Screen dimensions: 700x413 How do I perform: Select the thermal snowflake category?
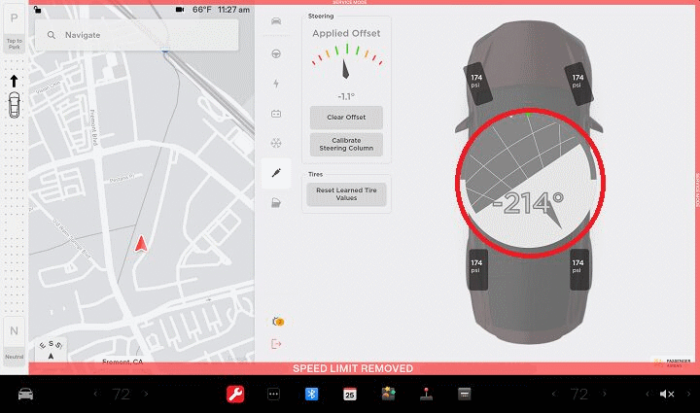pos(276,143)
